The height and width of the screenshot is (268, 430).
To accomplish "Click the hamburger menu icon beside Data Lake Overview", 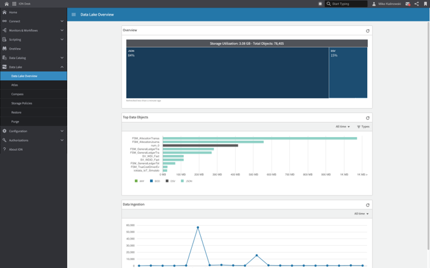I will point(74,14).
